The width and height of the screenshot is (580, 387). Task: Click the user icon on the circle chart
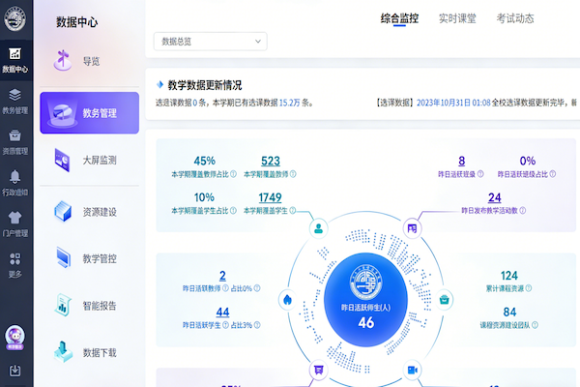coord(316,229)
